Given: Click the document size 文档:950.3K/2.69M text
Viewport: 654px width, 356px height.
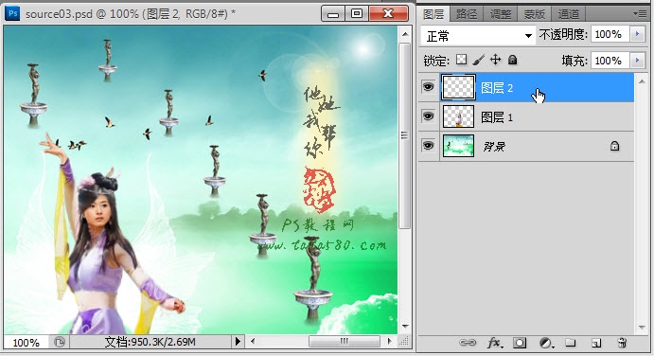Looking at the screenshot, I should (150, 342).
